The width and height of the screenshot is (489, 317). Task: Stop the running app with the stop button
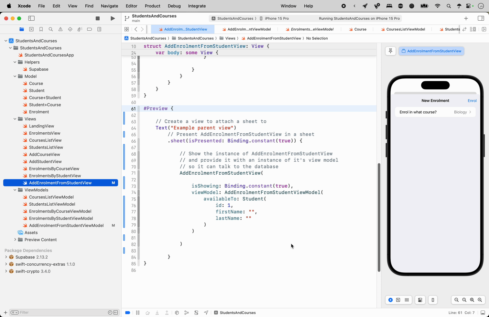pyautogui.click(x=98, y=18)
